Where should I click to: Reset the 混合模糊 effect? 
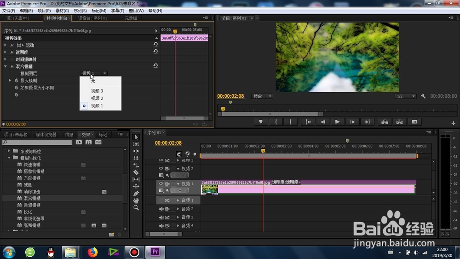click(155, 65)
